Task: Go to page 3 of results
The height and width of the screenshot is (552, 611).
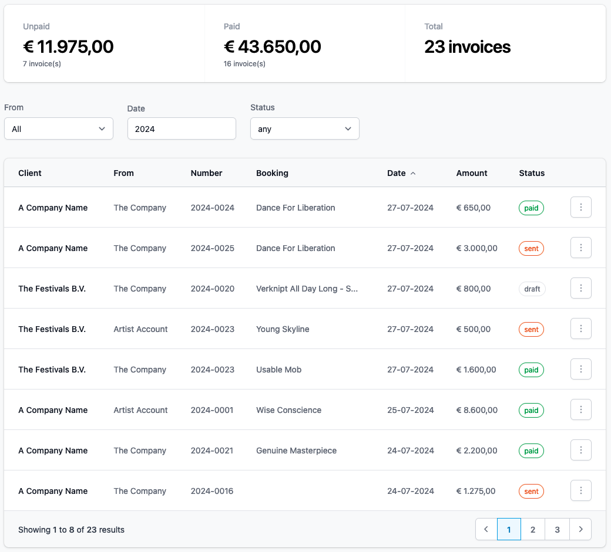Action: [557, 529]
